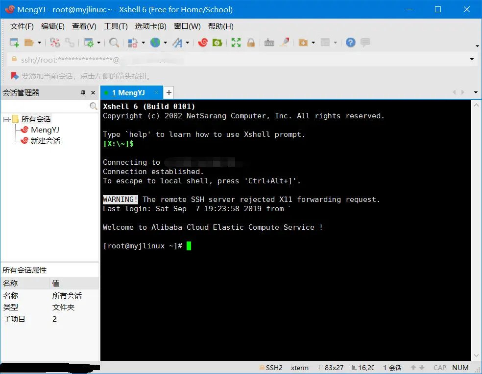Expand the Encoding globe dropdown arrow
This screenshot has height=374, width=482.
click(x=166, y=43)
